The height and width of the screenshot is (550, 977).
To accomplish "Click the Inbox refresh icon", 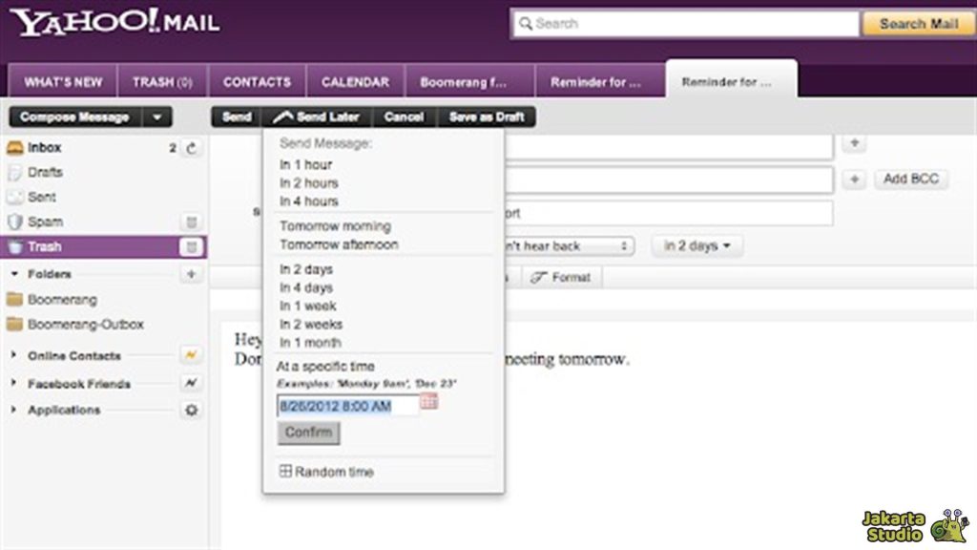I will pyautogui.click(x=192, y=148).
